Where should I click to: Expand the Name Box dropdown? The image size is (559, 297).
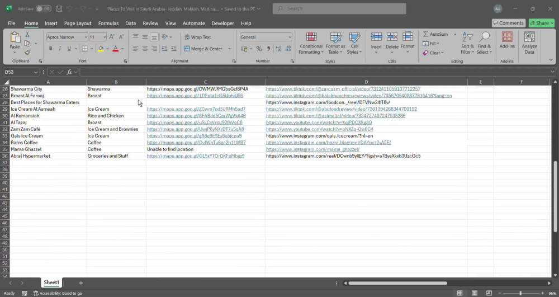click(36, 72)
